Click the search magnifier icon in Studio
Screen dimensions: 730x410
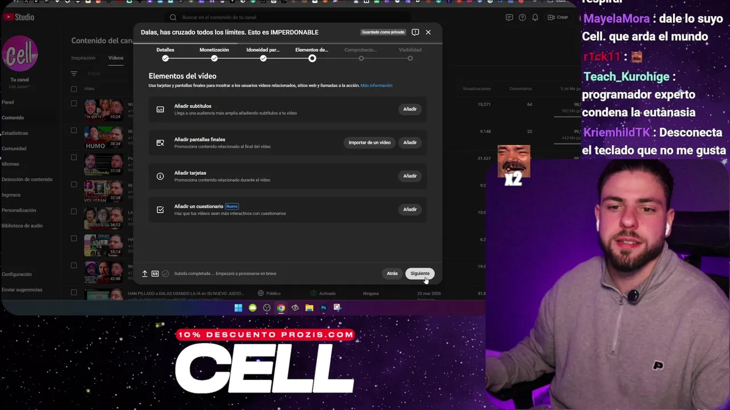pyautogui.click(x=173, y=18)
